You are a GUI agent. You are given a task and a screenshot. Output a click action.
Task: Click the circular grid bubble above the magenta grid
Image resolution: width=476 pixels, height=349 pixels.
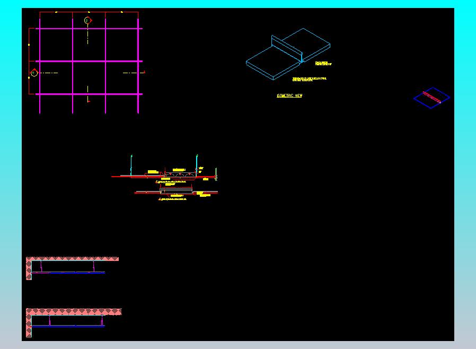click(x=88, y=20)
